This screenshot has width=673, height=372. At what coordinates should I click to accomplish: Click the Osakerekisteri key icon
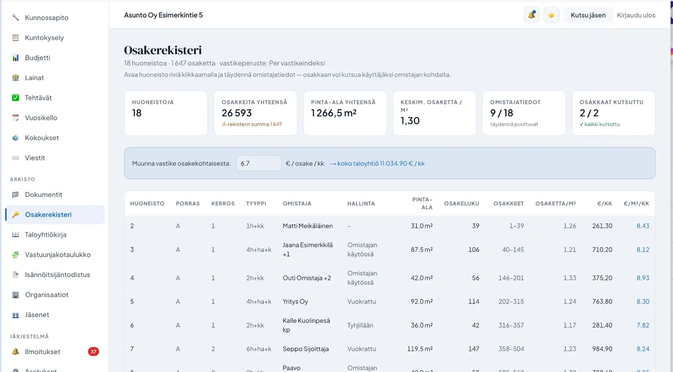pyautogui.click(x=16, y=215)
